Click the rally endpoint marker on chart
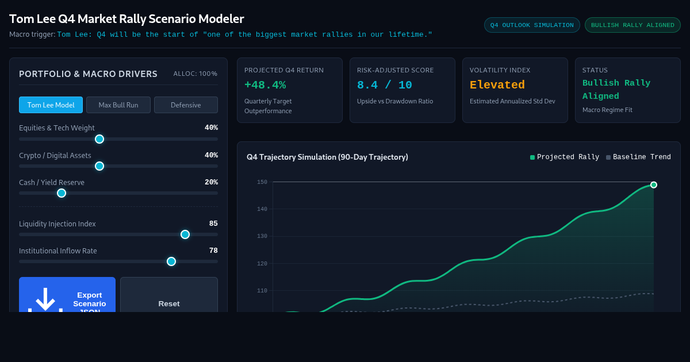Viewport: 690px width, 362px height. (x=654, y=185)
